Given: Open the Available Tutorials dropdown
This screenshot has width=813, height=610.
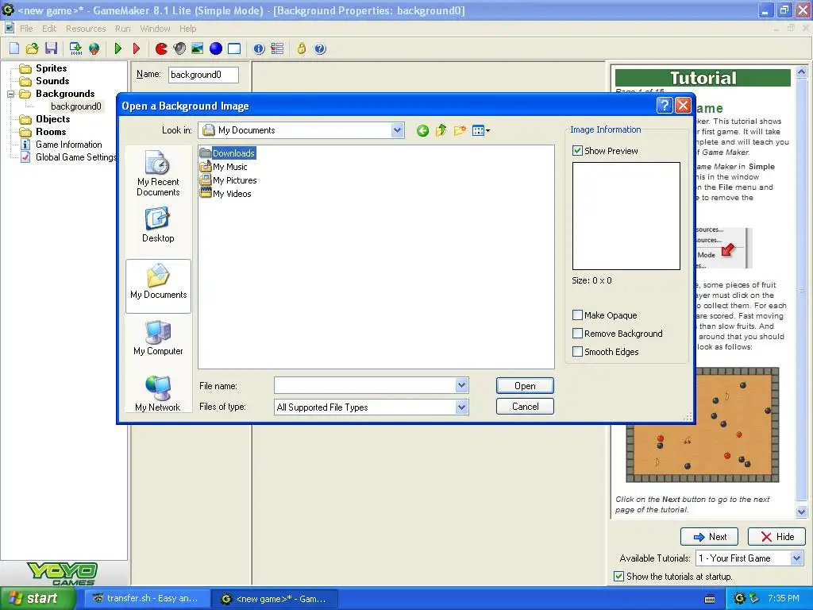Looking at the screenshot, I should (x=796, y=558).
